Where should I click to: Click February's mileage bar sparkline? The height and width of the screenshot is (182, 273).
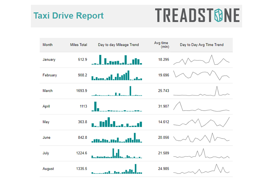pos(117,75)
